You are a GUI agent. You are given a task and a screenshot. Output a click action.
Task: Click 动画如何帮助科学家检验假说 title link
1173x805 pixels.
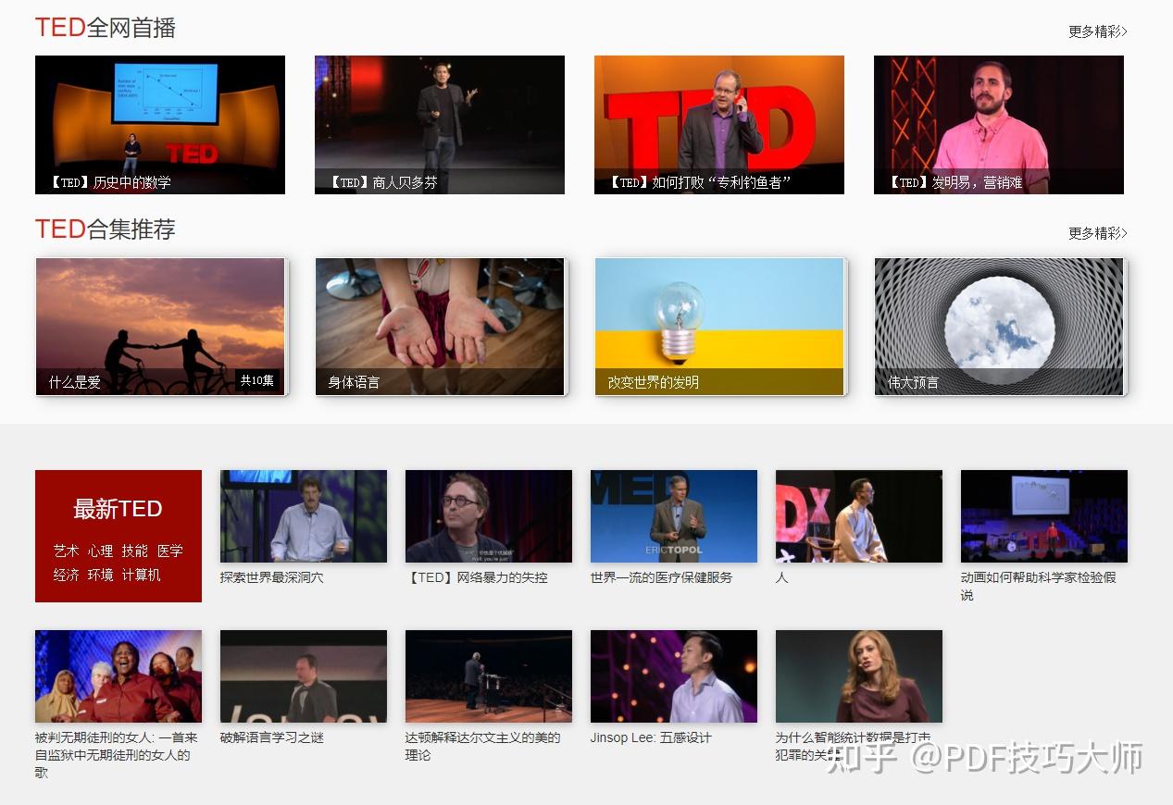pyautogui.click(x=1038, y=587)
